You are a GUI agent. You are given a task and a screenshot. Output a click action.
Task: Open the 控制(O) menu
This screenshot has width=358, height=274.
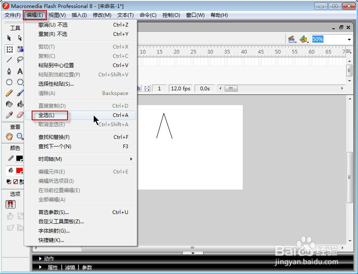point(171,15)
